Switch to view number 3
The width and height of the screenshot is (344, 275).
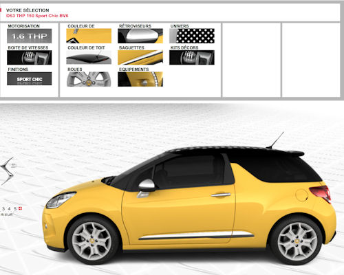pyautogui.click(x=3, y=209)
